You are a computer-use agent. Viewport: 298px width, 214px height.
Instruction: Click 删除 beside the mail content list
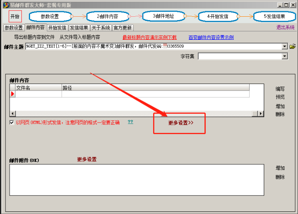pos(280,114)
